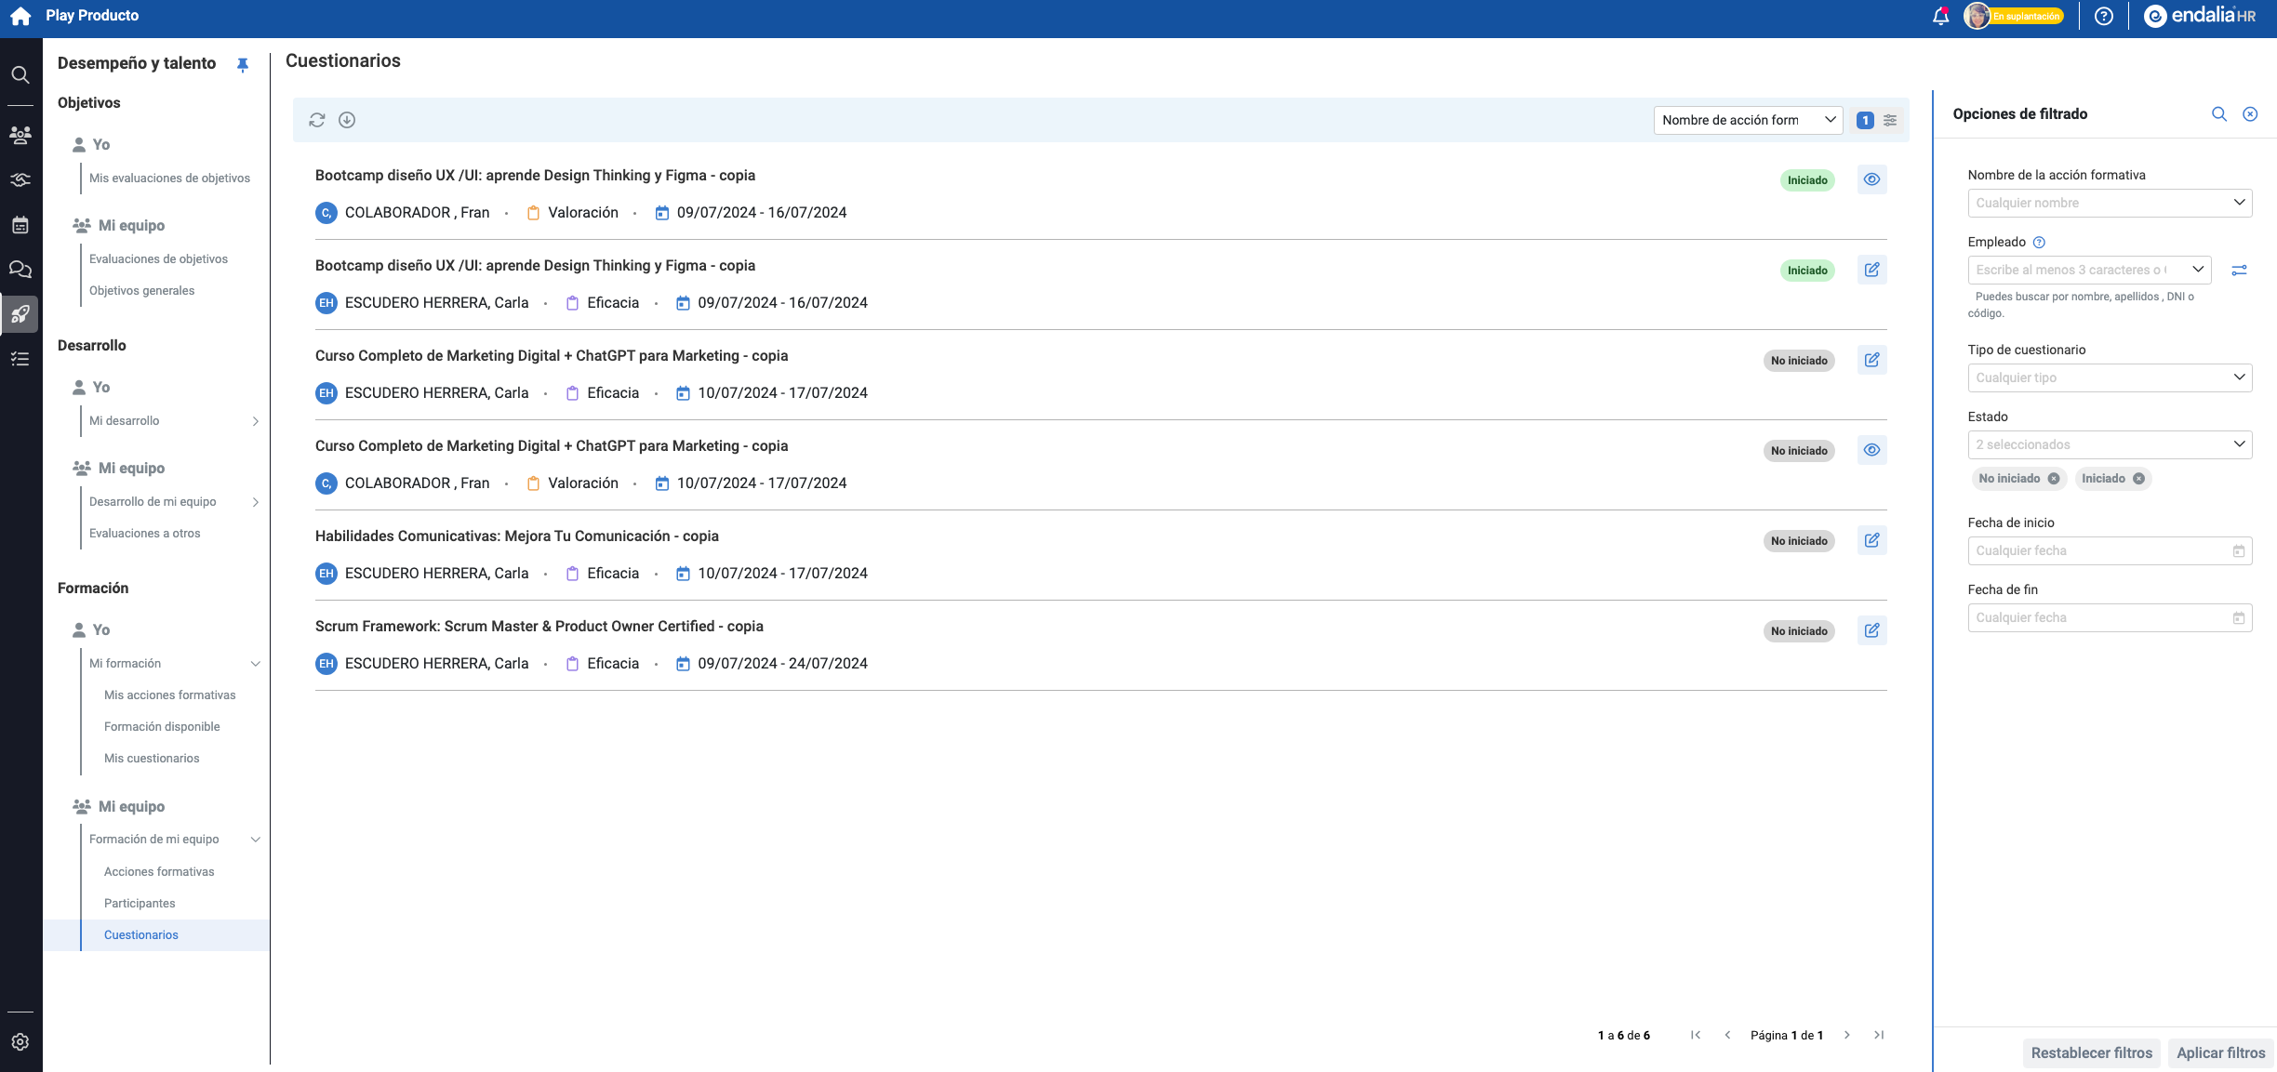Image resolution: width=2277 pixels, height=1072 pixels.
Task: Open the search icon in left sidebar
Action: 20,74
